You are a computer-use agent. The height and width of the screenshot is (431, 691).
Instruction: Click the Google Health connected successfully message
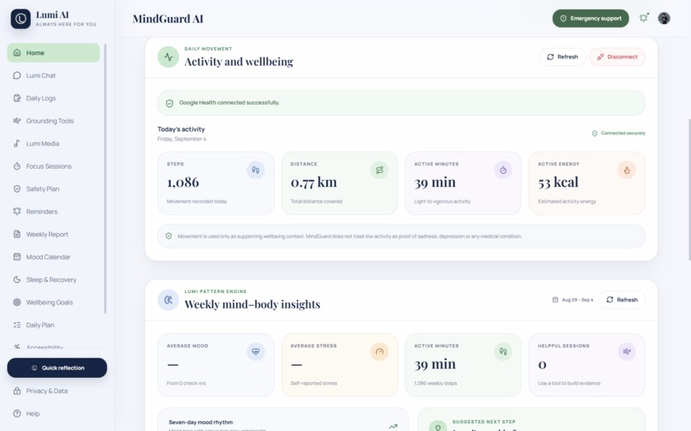click(229, 103)
